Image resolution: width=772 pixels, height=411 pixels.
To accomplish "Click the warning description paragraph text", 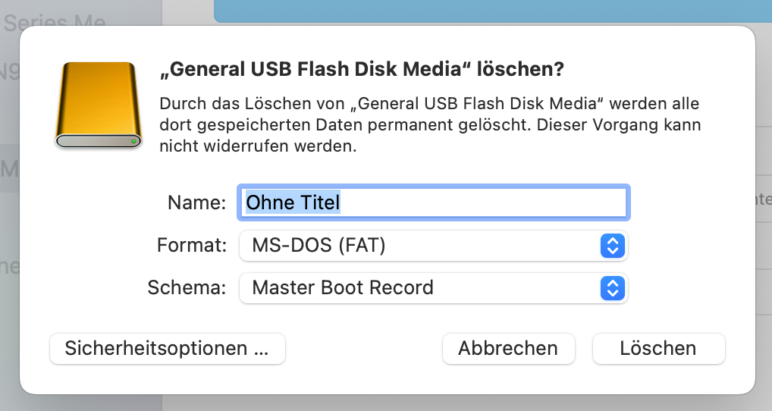I will [429, 124].
